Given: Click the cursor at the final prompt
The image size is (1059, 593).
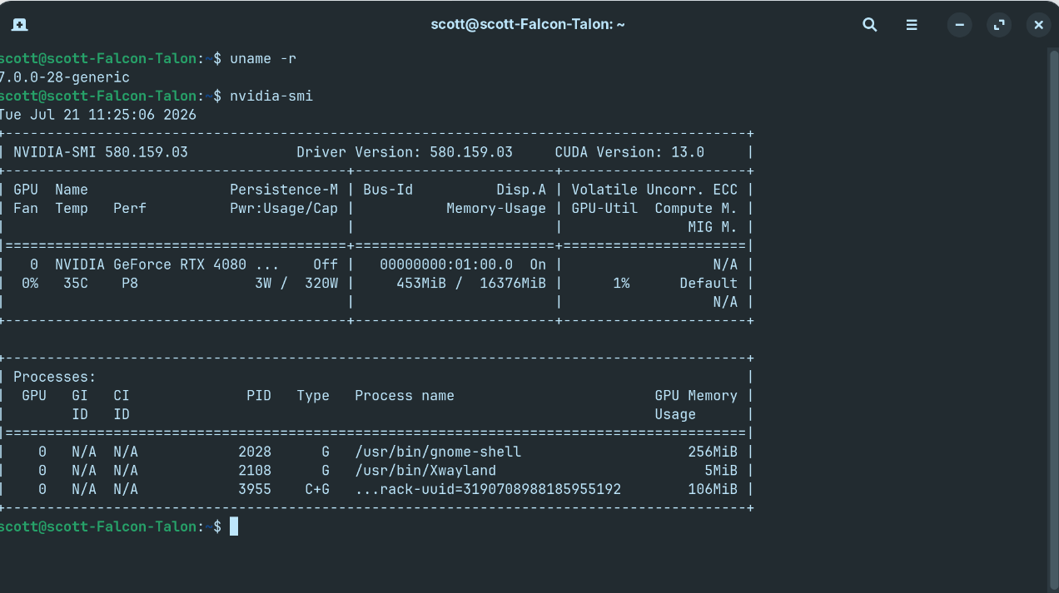Looking at the screenshot, I should click(x=234, y=526).
